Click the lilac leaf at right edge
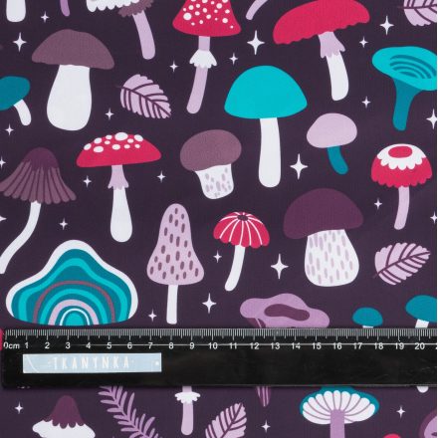This screenshot has height=438, width=438. (x=401, y=263)
